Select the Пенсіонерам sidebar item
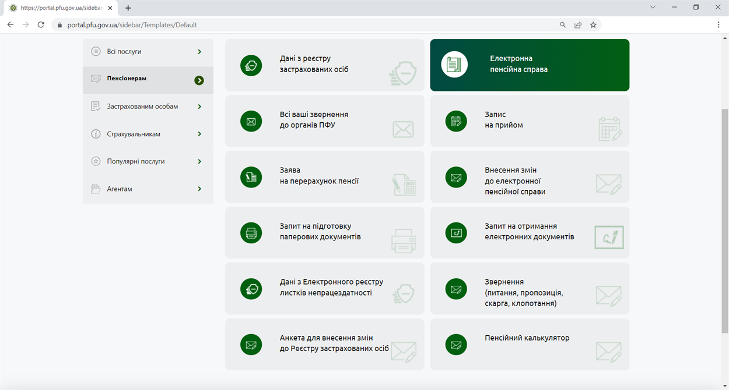This screenshot has height=390, width=729. pos(148,80)
